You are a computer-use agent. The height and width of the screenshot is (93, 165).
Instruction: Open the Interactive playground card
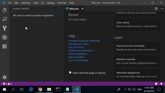point(137,75)
